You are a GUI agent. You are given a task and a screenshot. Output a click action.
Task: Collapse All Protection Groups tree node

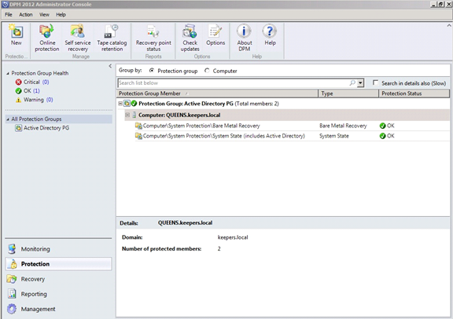click(8, 119)
